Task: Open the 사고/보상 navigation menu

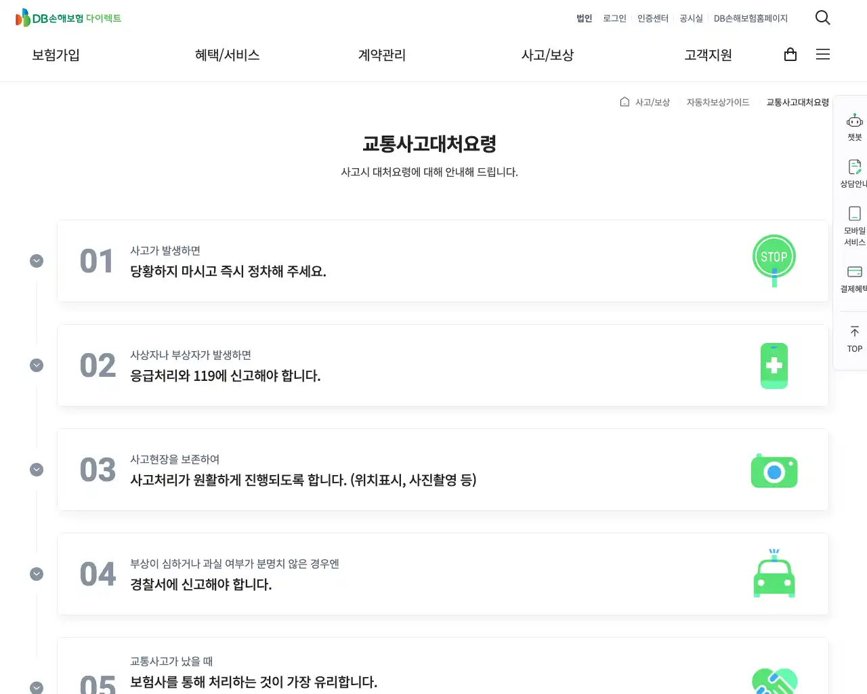Action: [547, 55]
